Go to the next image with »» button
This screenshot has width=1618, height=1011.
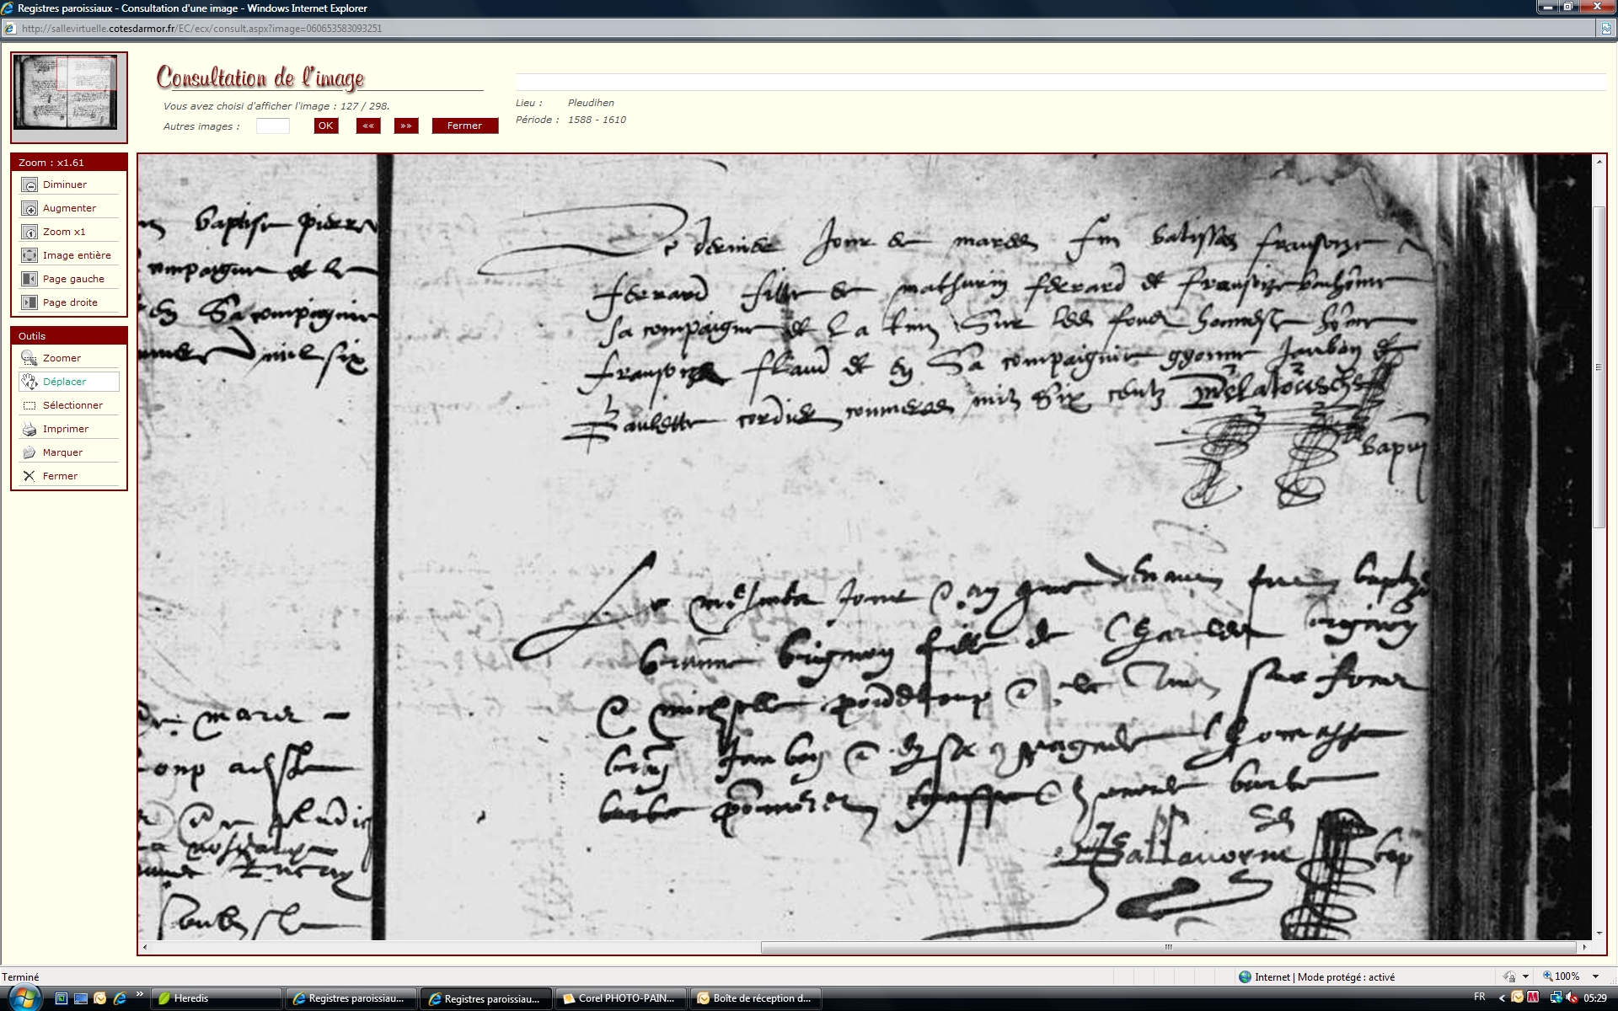tap(406, 126)
